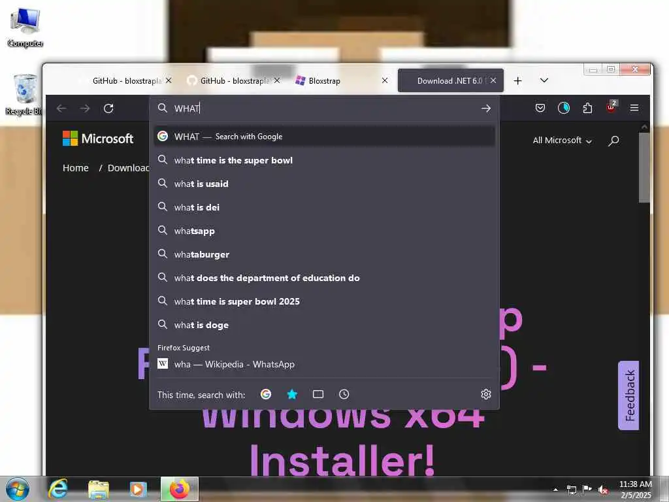The width and height of the screenshot is (669, 502).
Task: Search open Tabs one-off icon
Action: [x=318, y=394]
